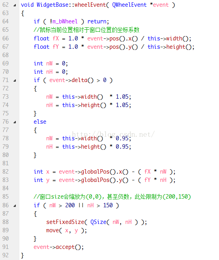Click the QWheelEvent type name
Screen dimensions: 219x260
129,5
